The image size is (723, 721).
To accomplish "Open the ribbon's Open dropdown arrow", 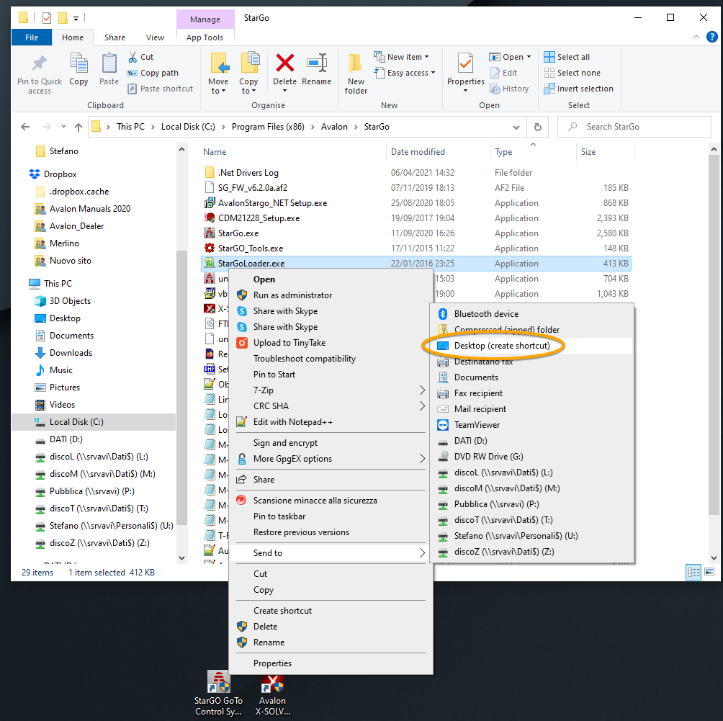I will (529, 57).
